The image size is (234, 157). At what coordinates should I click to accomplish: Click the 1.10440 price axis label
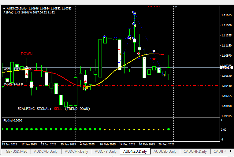[226, 86]
